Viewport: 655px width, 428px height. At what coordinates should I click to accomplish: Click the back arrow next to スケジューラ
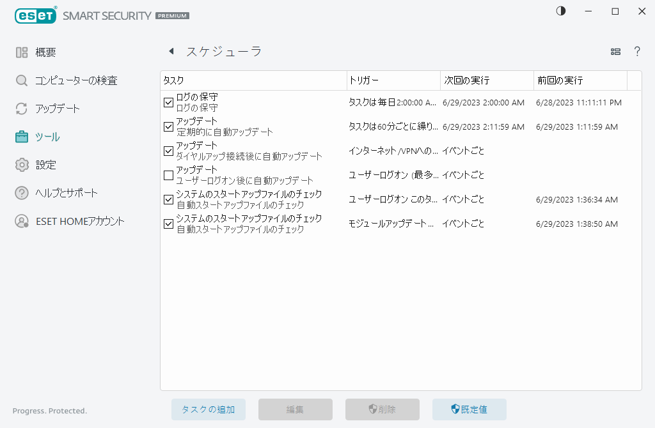(x=171, y=50)
